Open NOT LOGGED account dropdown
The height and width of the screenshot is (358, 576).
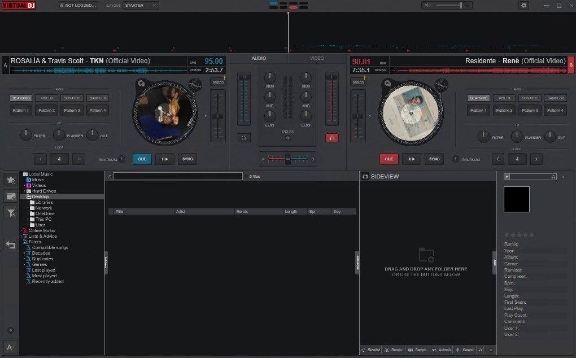tap(78, 6)
